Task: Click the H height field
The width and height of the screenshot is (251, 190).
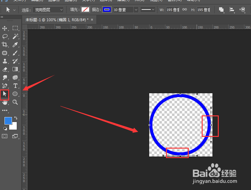Action: click(x=203, y=10)
